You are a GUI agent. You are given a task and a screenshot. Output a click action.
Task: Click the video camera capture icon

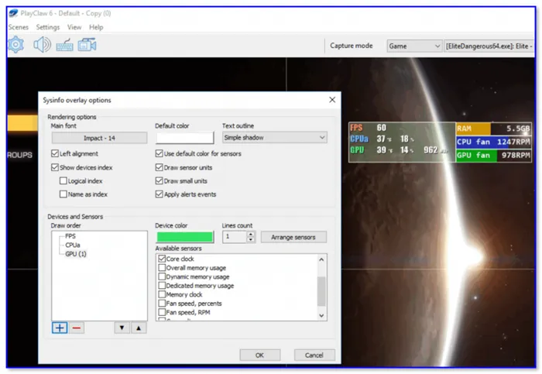87,45
